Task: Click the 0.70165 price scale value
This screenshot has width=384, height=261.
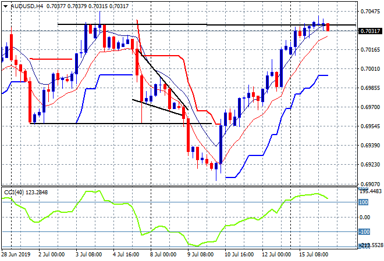Action: click(370, 50)
